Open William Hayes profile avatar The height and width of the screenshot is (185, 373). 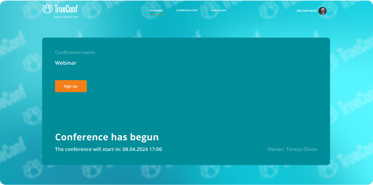(322, 11)
